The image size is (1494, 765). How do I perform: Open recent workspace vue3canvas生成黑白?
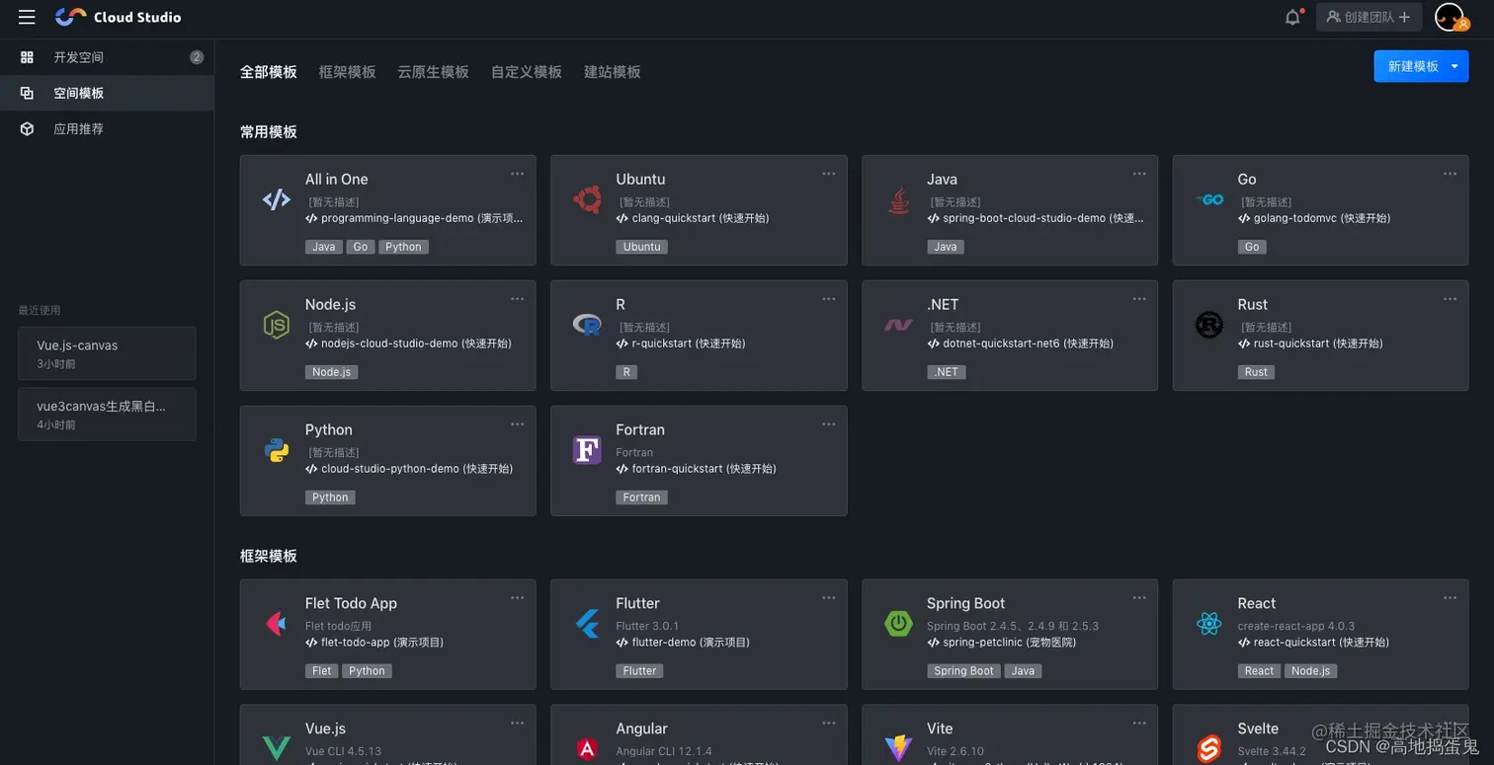[x=107, y=415]
